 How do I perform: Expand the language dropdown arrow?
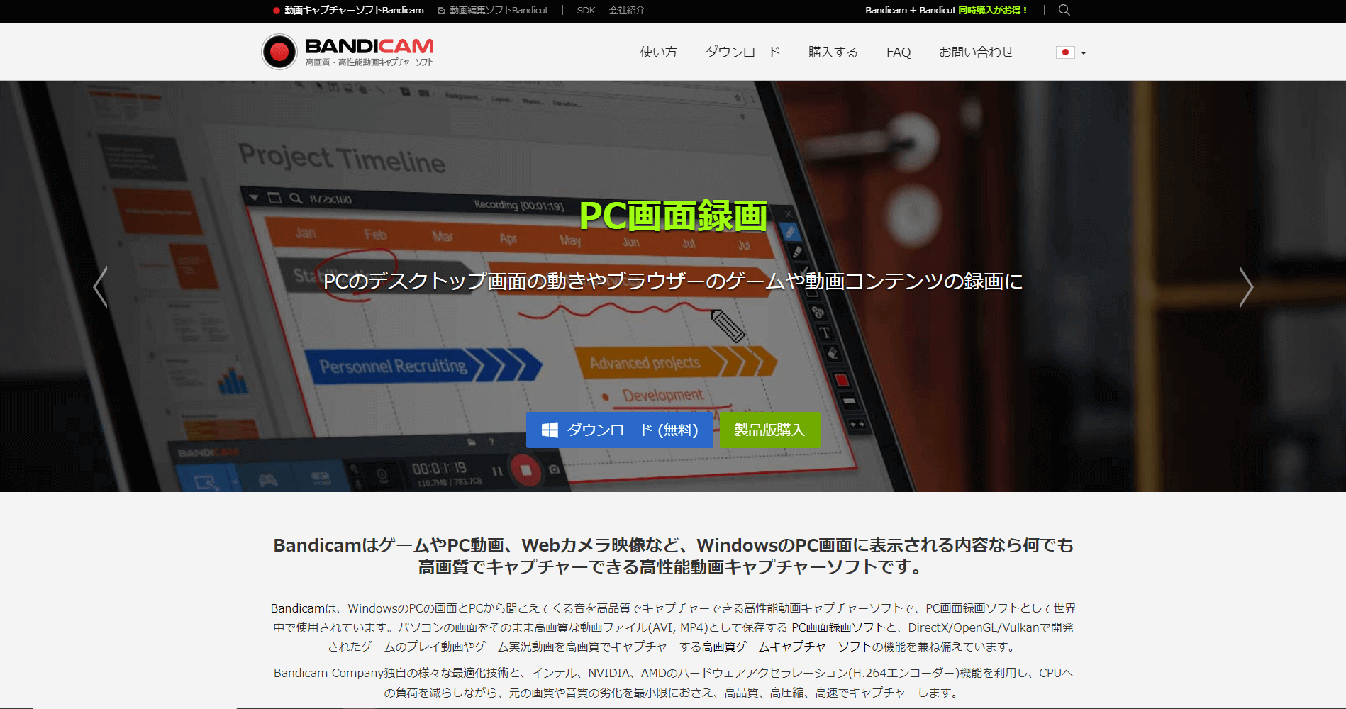[1084, 53]
